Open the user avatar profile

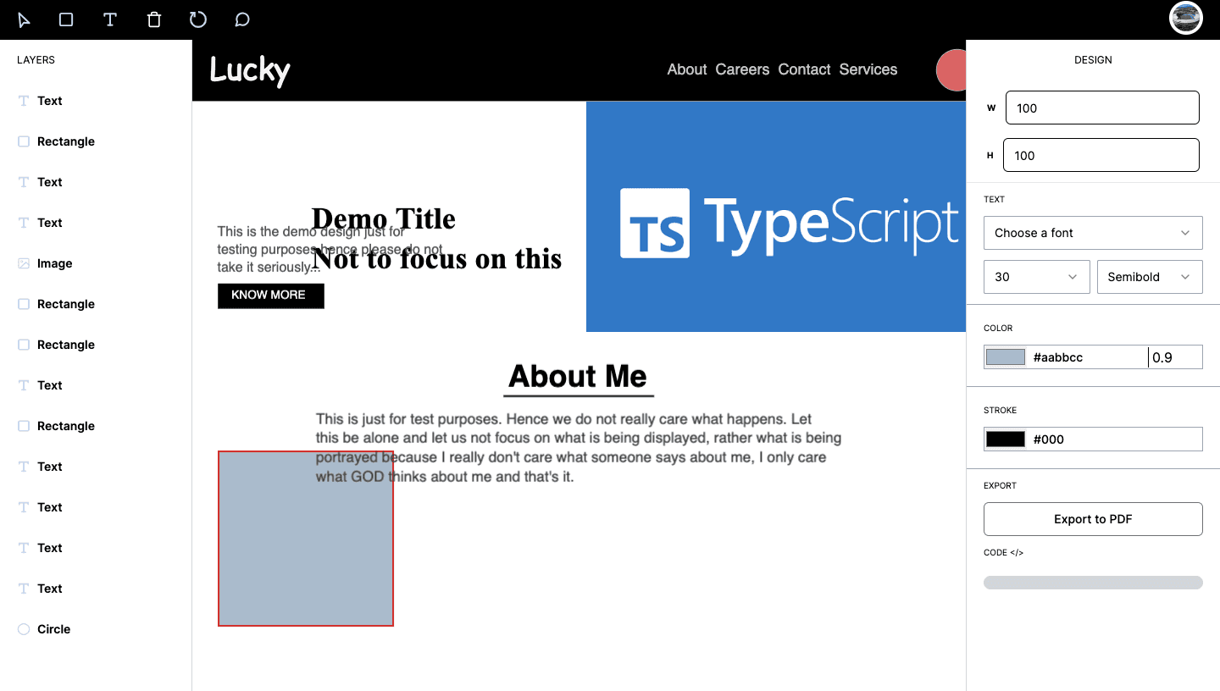click(1186, 18)
